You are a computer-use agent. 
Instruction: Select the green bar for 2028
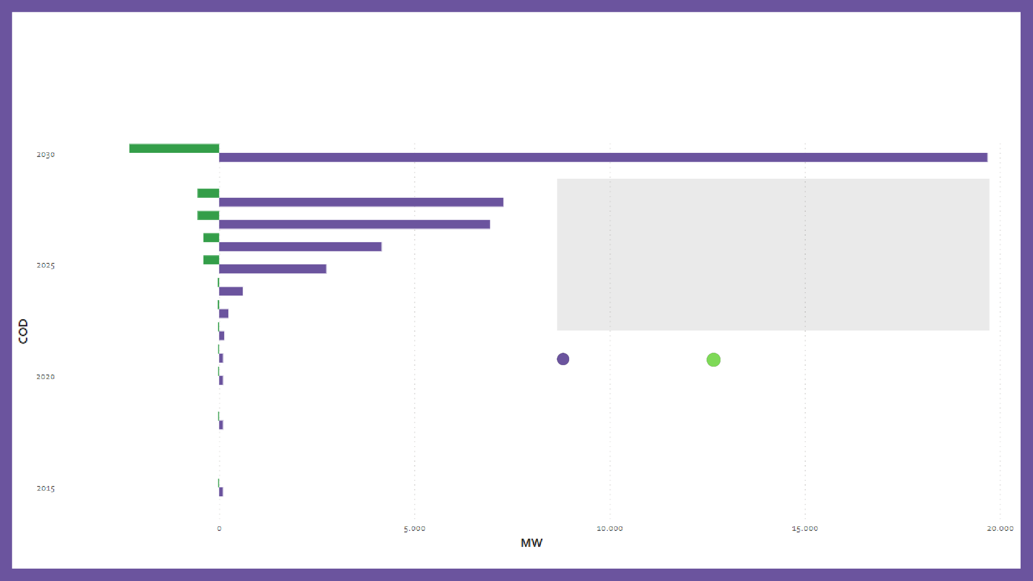(208, 193)
